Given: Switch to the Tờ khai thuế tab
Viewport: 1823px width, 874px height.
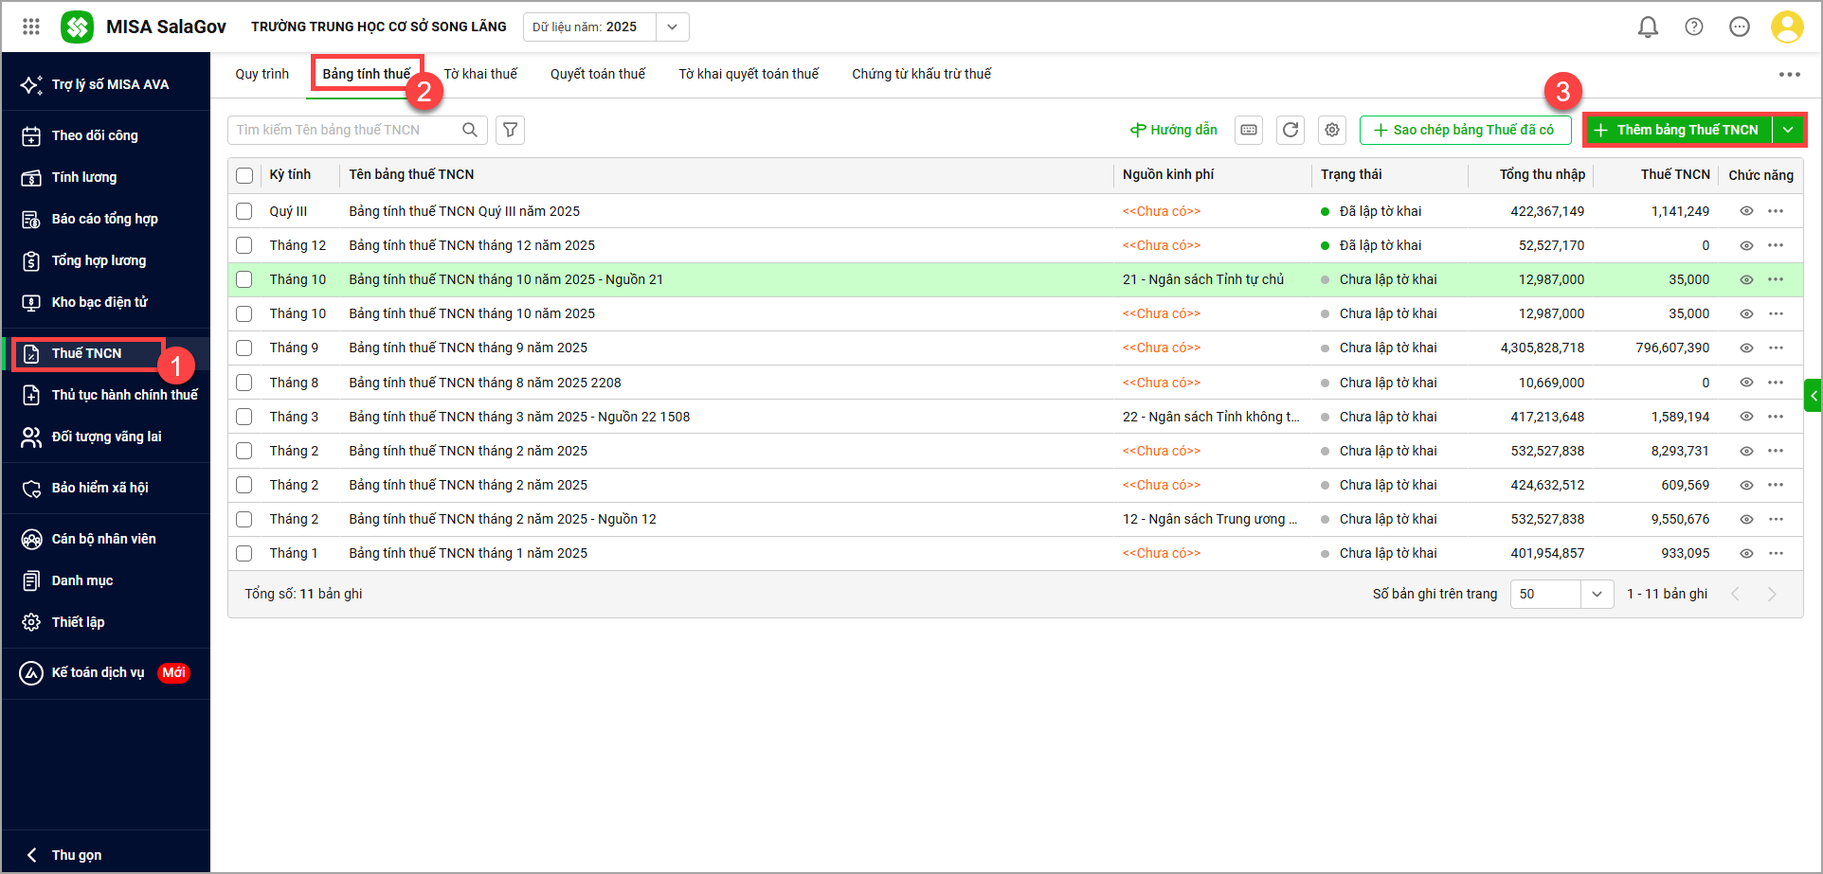Looking at the screenshot, I should pos(480,74).
